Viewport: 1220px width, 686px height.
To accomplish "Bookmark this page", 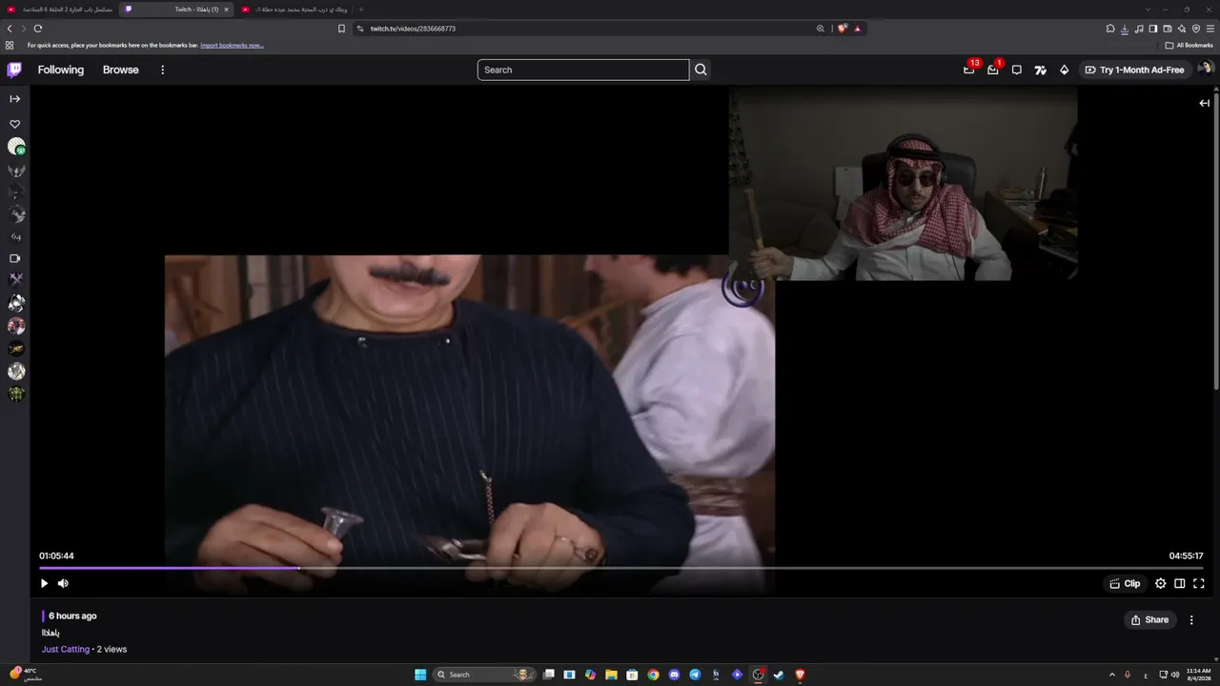I will pos(341,29).
